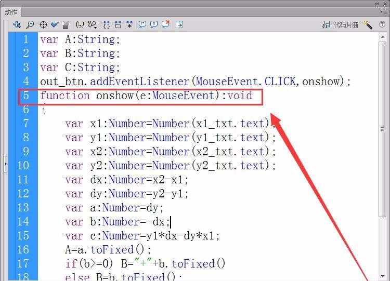
Task: Open the help question mark icon
Action: tap(382, 24)
